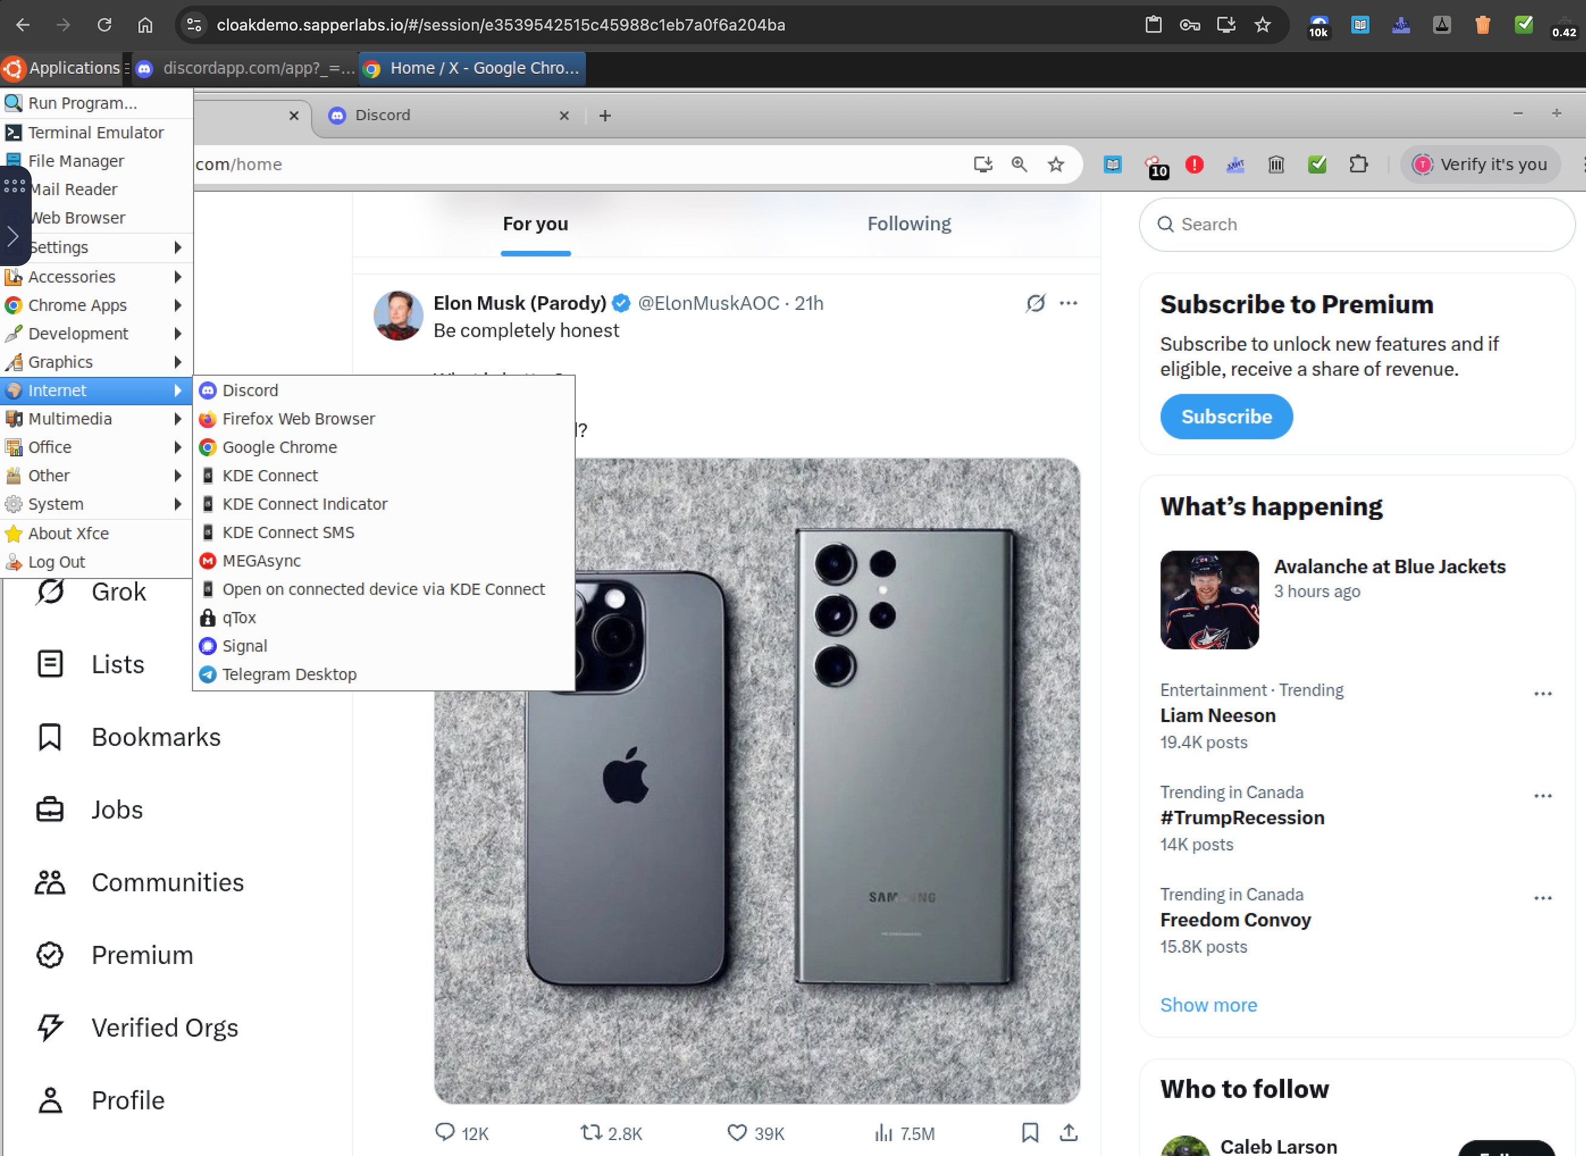
Task: Bookmark page with inner Chrome star
Action: (x=1056, y=165)
